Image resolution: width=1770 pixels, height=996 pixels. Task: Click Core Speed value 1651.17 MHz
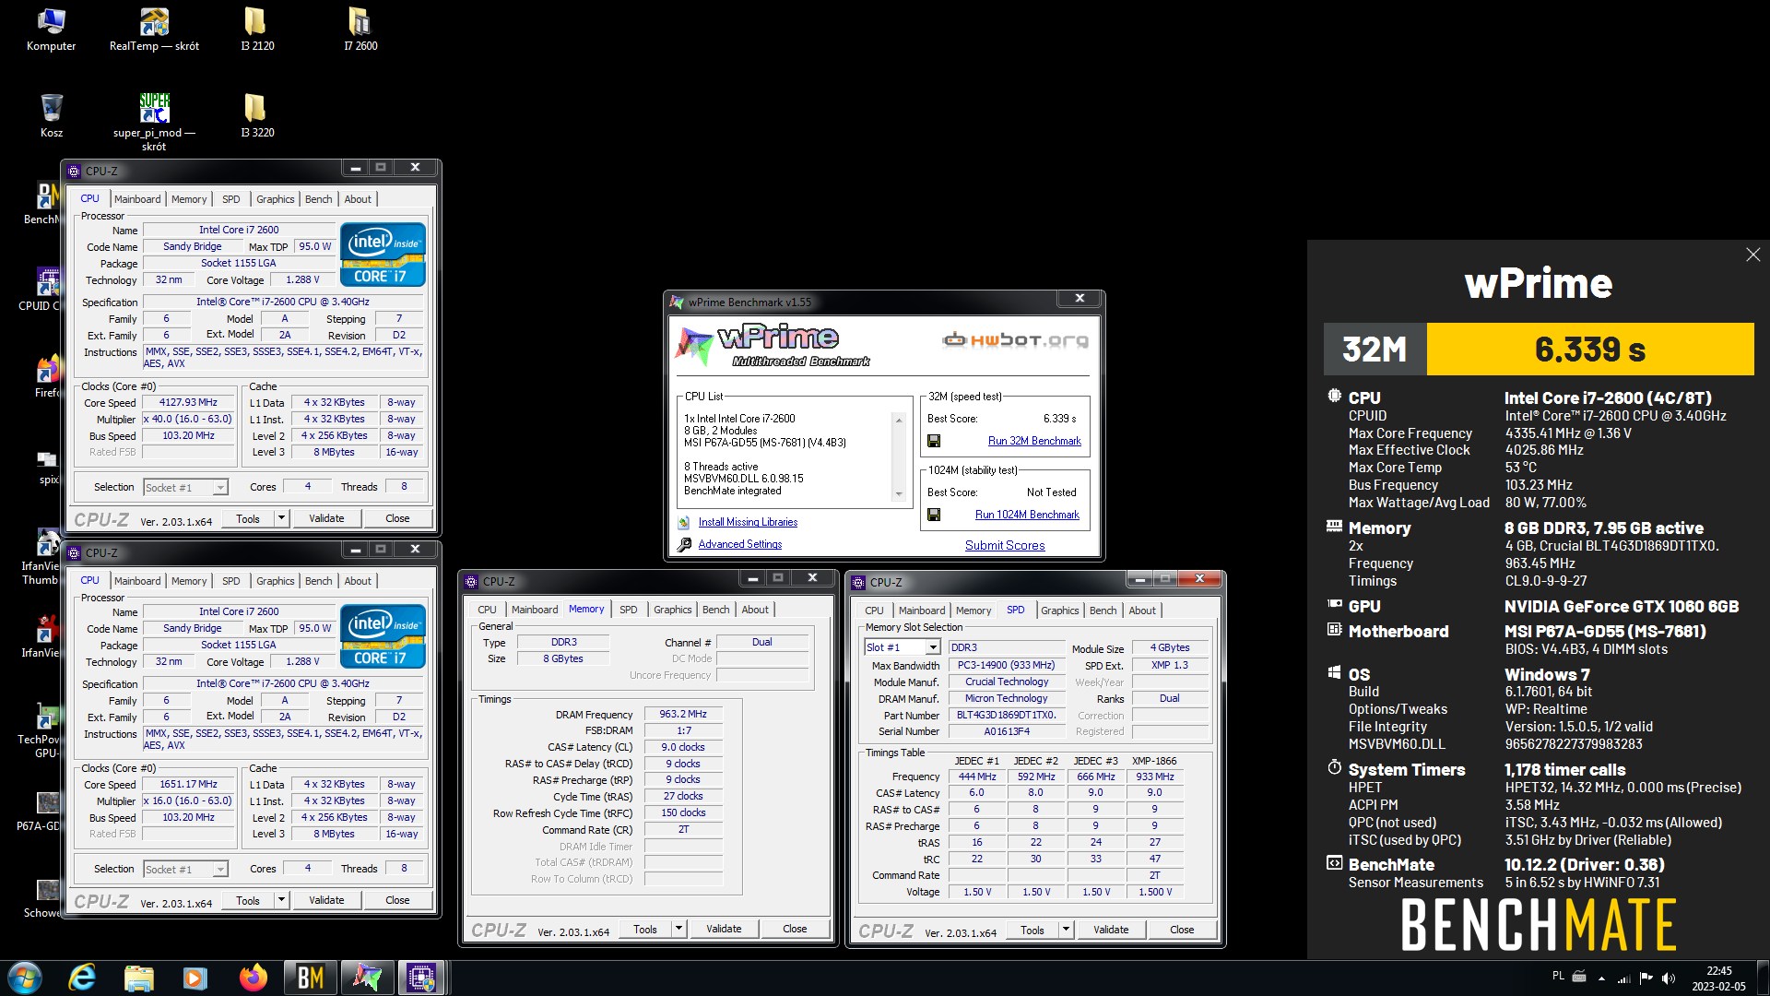pos(189,784)
